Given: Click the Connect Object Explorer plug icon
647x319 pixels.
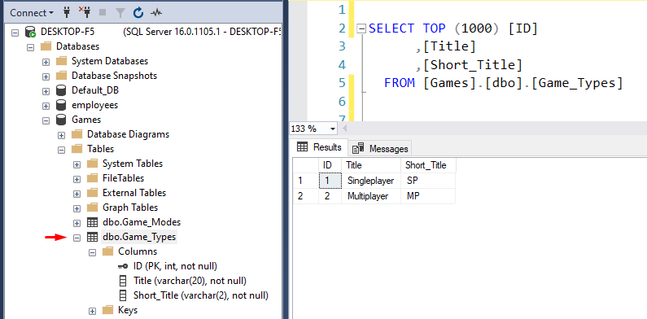Looking at the screenshot, I should (67, 13).
